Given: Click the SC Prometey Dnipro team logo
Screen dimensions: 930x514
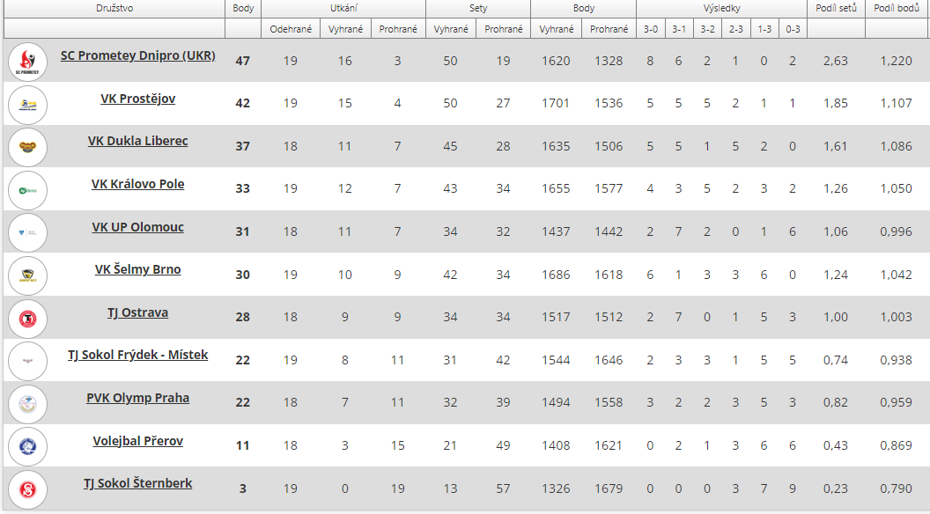Looking at the screenshot, I should click(28, 62).
